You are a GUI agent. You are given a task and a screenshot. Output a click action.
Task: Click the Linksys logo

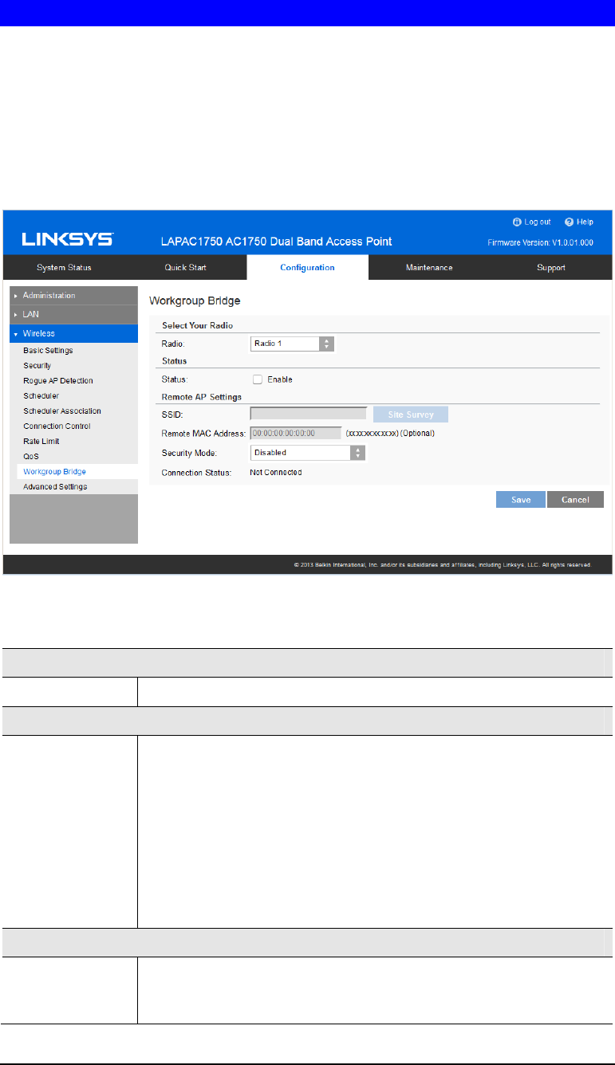pyautogui.click(x=68, y=239)
